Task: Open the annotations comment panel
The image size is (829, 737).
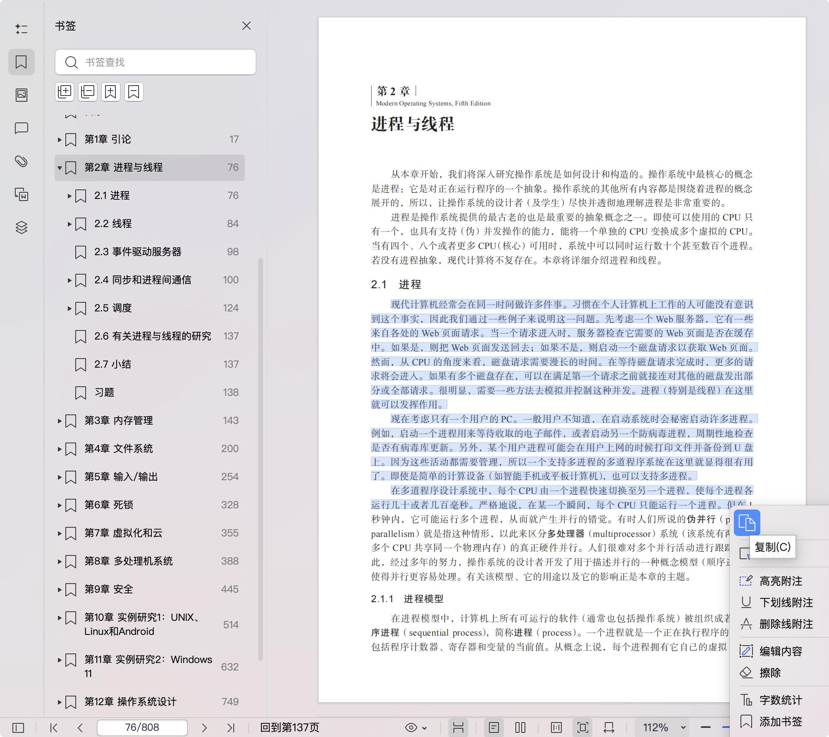Action: [x=22, y=128]
